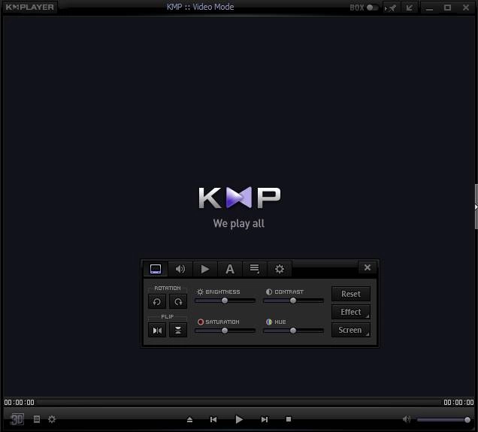Flip video vertically
Screen dimensions: 478x432
point(178,331)
